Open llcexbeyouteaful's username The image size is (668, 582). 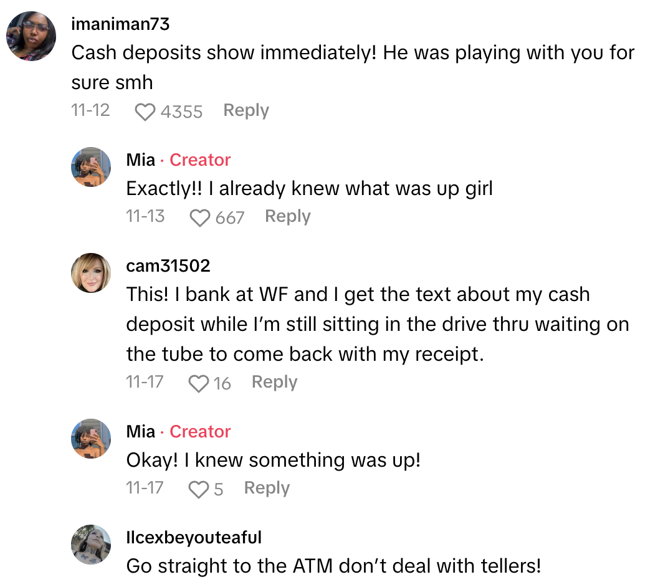pyautogui.click(x=194, y=537)
